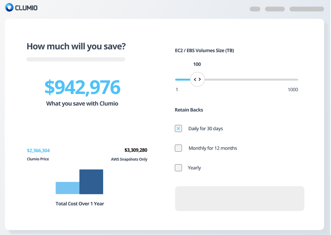Viewport: 331px width, 235px height.
Task: Click the Total Cost Over 1 Year caption
Action: coord(80,203)
